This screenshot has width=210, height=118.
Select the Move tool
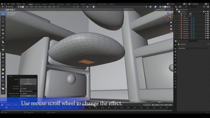click(3, 22)
